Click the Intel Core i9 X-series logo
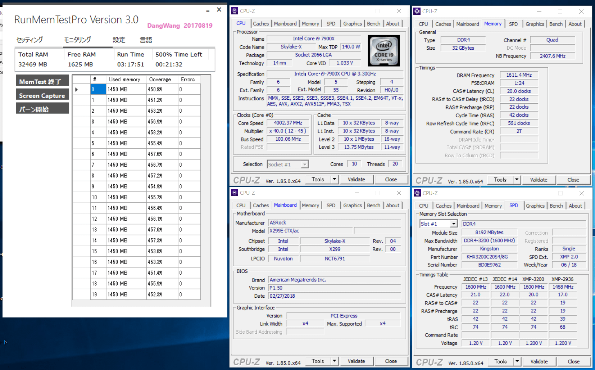595x370 pixels. point(384,50)
